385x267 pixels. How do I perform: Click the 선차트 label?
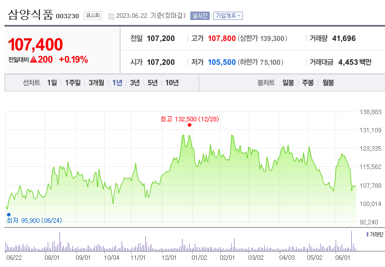(x=31, y=83)
